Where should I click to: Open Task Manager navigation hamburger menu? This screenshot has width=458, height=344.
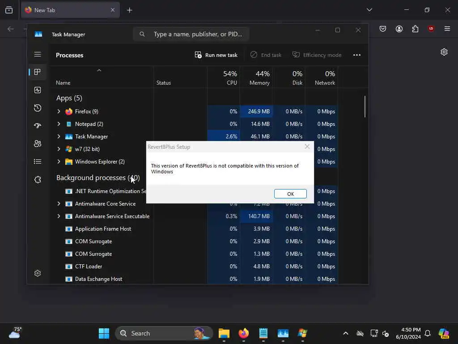pyautogui.click(x=38, y=54)
